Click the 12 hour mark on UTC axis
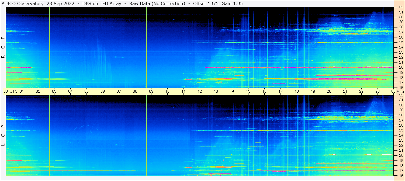405x181 pixels. pos(200,91)
